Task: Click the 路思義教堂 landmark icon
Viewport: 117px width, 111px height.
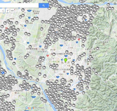Action: pos(36,49)
